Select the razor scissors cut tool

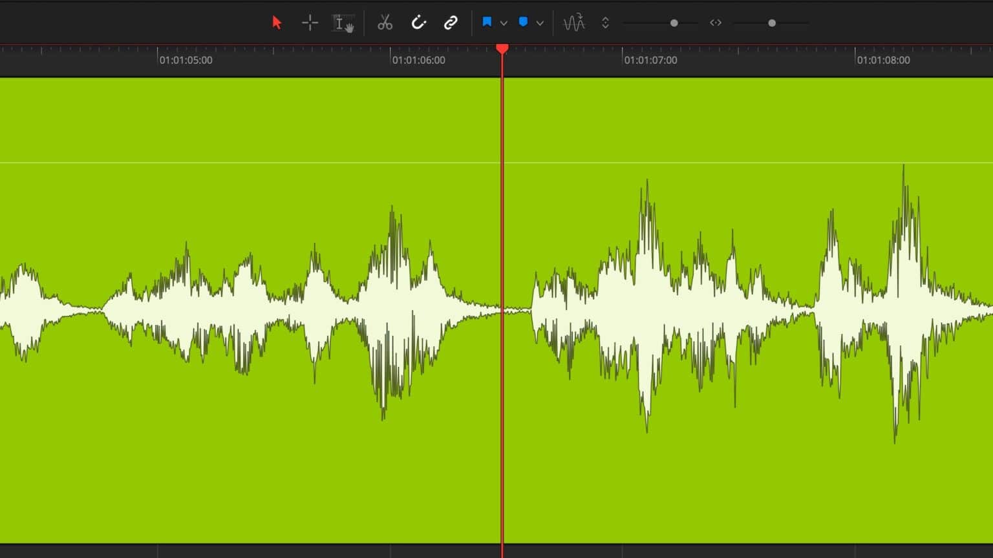tap(385, 23)
